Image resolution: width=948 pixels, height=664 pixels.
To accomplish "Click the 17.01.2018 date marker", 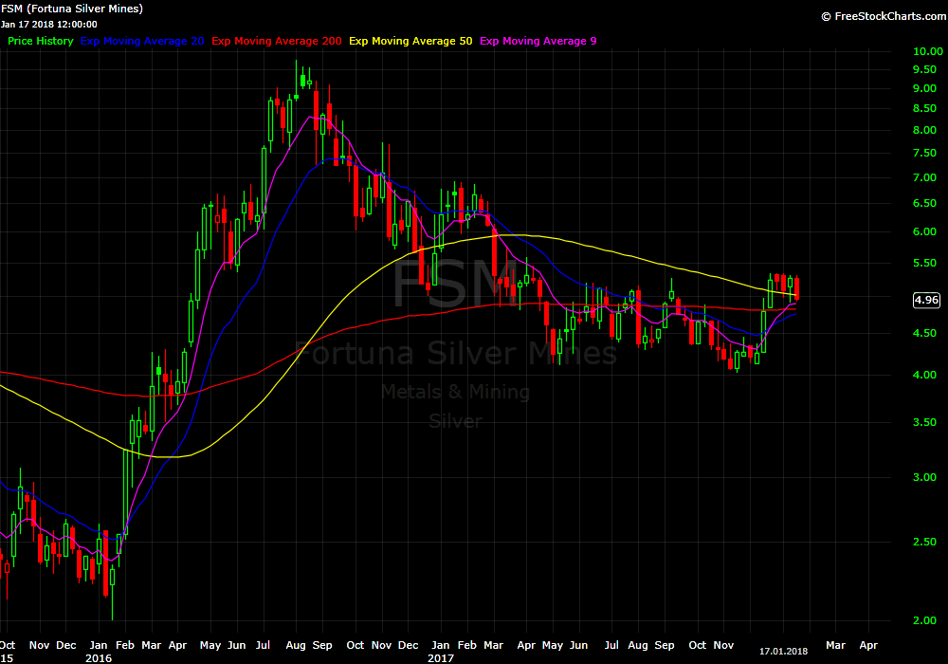I will pyautogui.click(x=783, y=652).
